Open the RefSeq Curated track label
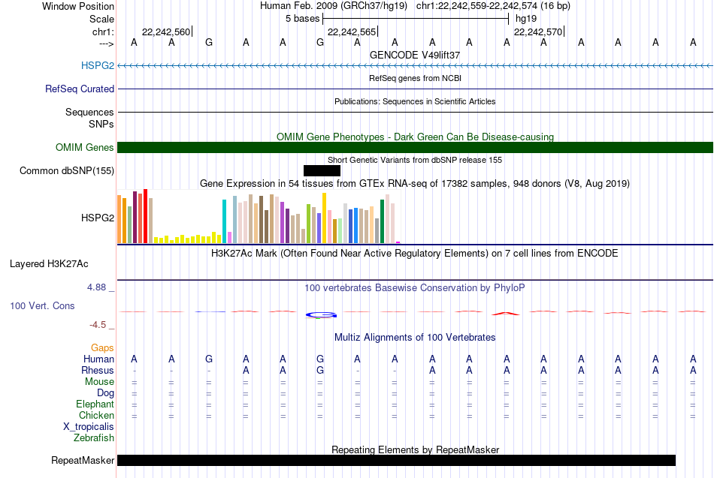The height and width of the screenshot is (478, 714). tap(80, 89)
